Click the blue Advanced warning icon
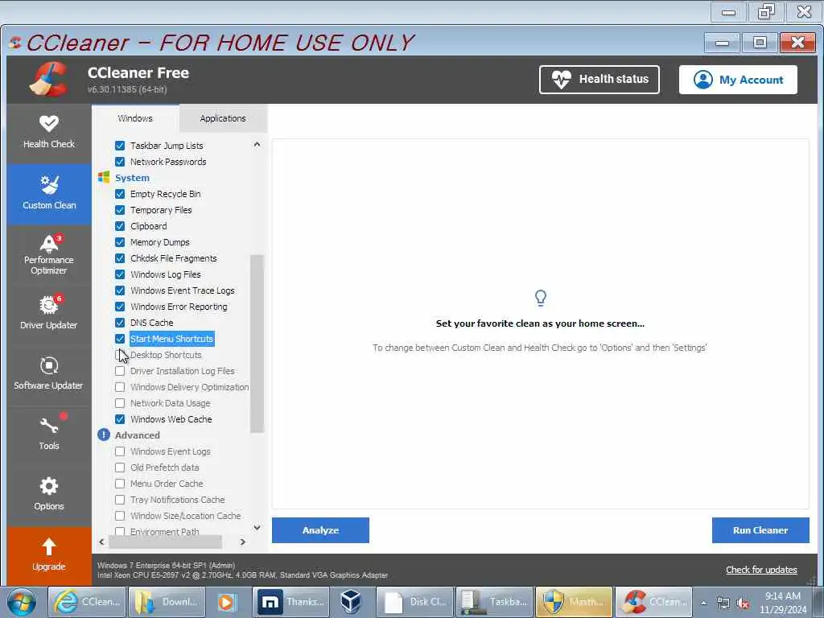 tap(104, 435)
